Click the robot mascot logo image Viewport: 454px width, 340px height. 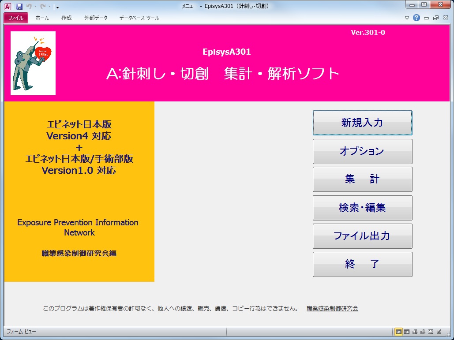coord(33,63)
